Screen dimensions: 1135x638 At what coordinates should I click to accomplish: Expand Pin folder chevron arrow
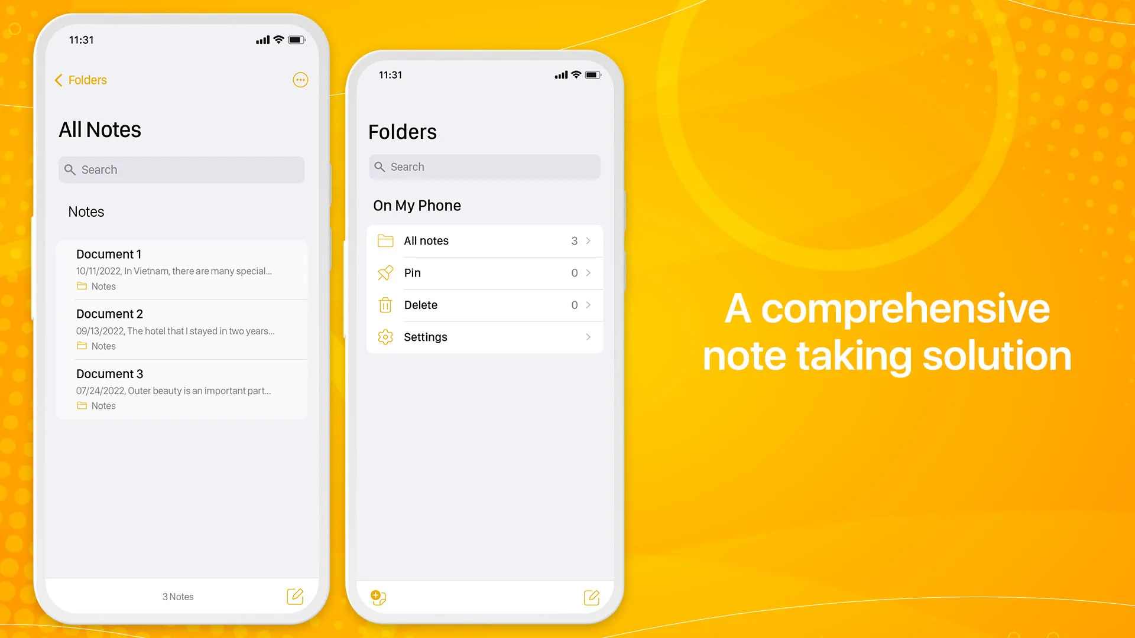pyautogui.click(x=589, y=273)
